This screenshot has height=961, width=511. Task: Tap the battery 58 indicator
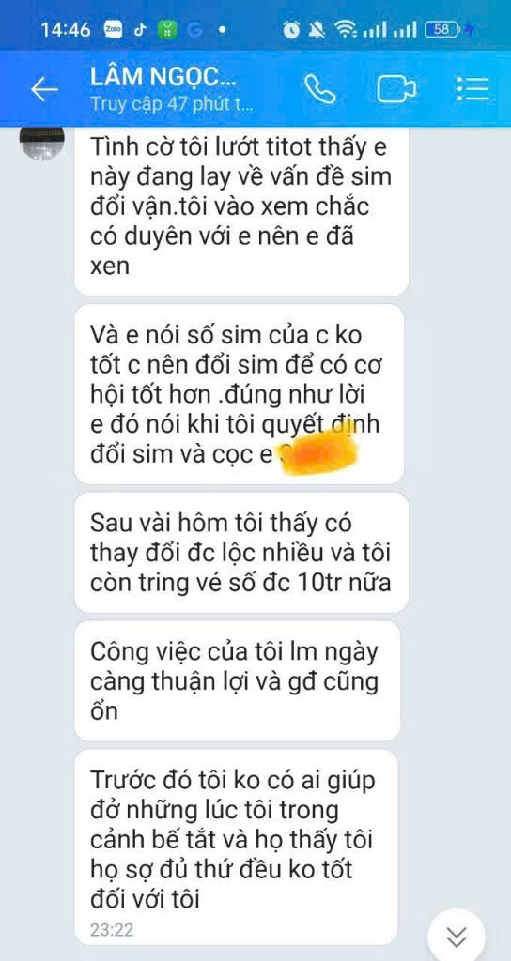445,29
